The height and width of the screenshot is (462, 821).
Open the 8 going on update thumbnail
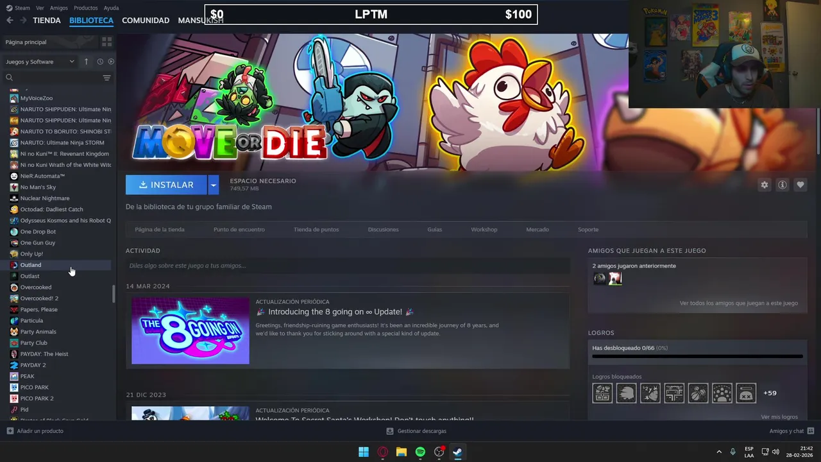[x=190, y=330]
